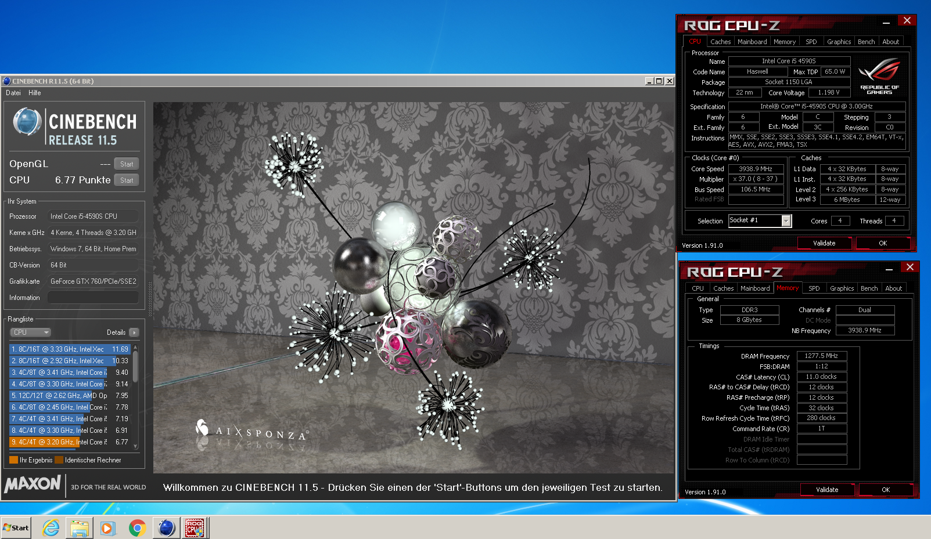
Task: Start the OpenGL benchmark
Action: 127,164
